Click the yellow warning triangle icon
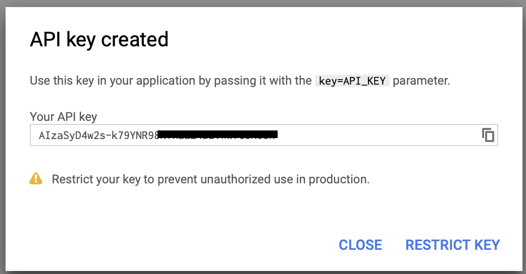The width and height of the screenshot is (526, 274). (36, 179)
